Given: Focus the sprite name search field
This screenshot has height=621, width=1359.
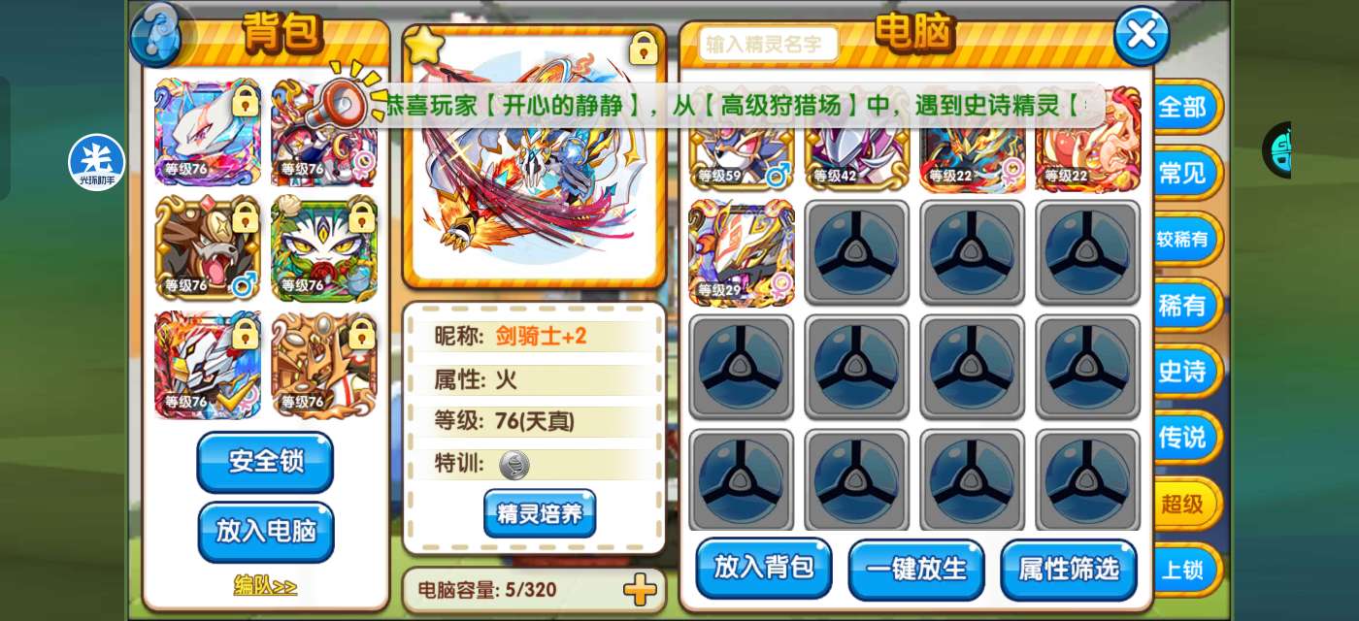Looking at the screenshot, I should 767,44.
